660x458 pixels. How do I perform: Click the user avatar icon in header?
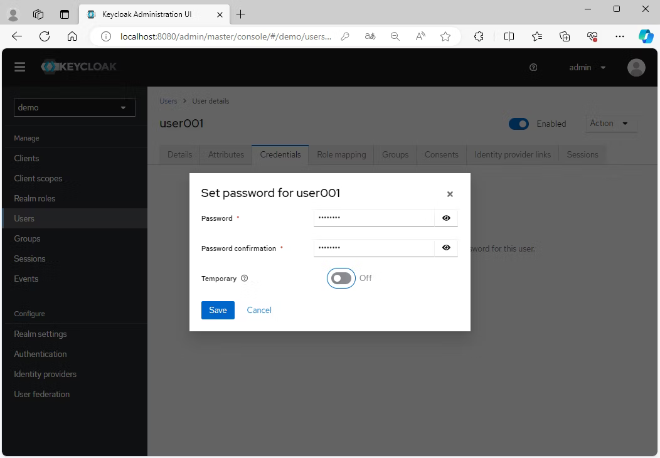[x=636, y=68]
